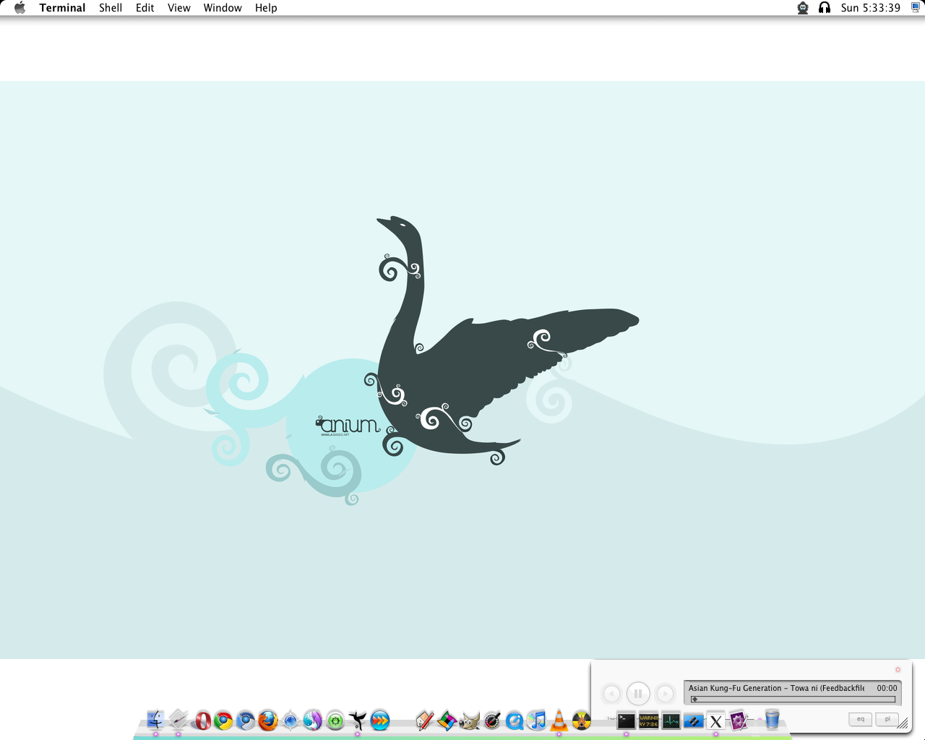Open the Opera browser
Screen dimensions: 925x740
pyautogui.click(x=202, y=720)
